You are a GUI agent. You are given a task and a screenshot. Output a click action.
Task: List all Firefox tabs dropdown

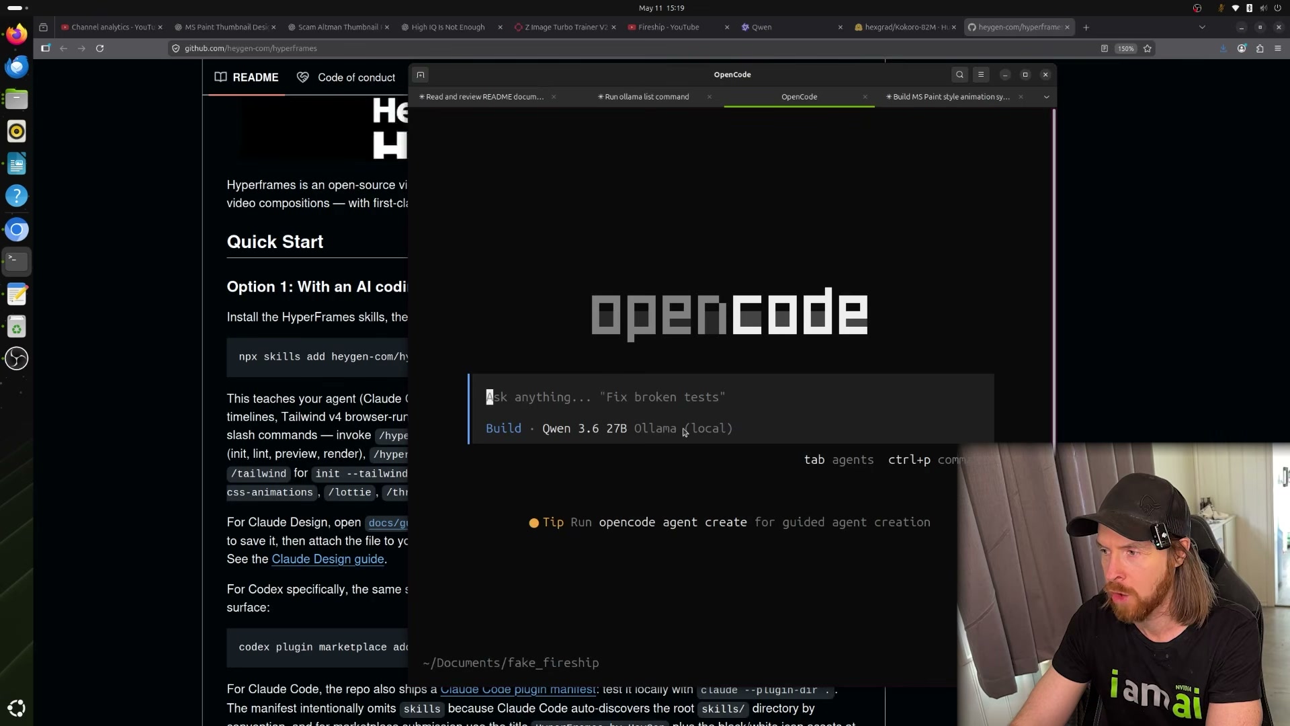[1202, 28]
